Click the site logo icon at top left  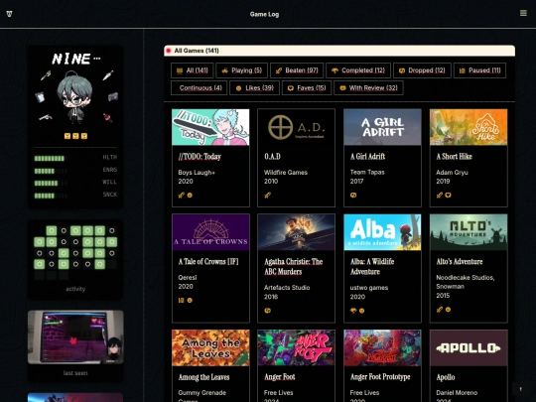click(x=9, y=14)
